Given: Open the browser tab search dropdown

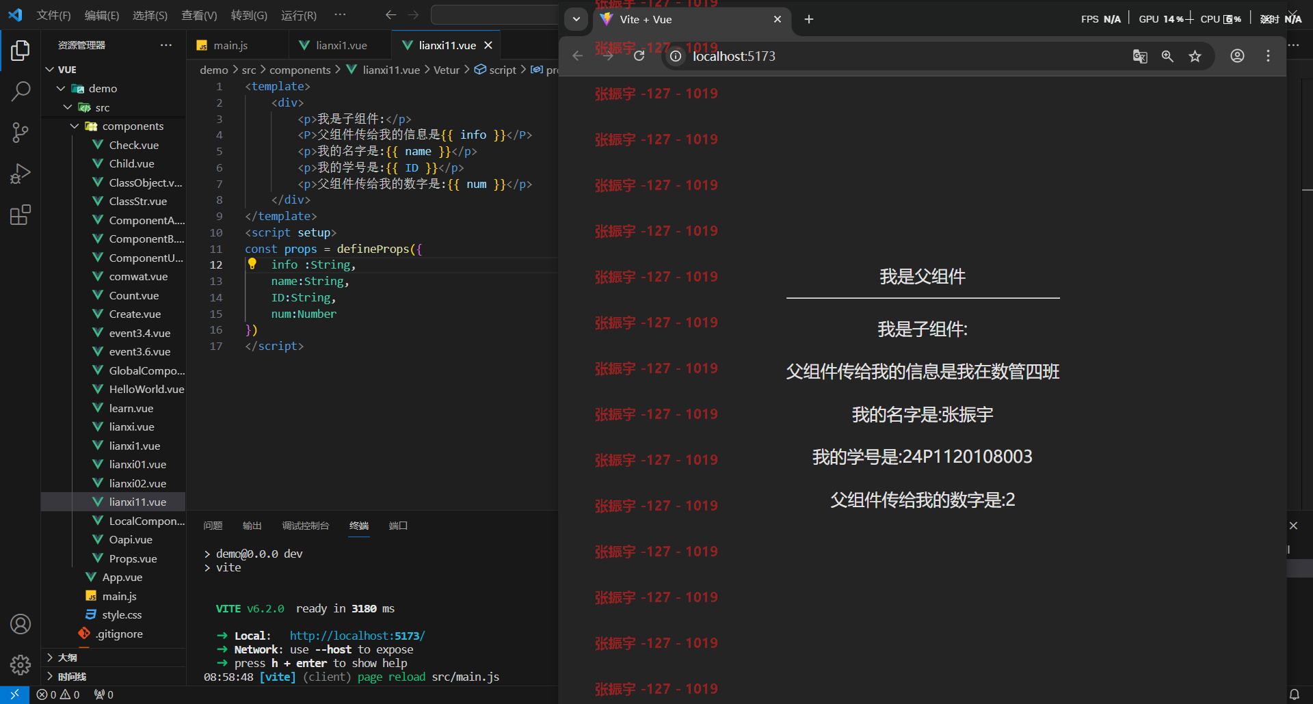Looking at the screenshot, I should tap(576, 19).
